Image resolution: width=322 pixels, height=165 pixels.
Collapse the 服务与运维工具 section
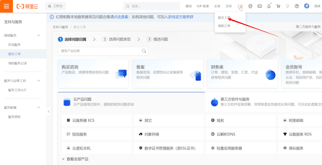[38, 81]
